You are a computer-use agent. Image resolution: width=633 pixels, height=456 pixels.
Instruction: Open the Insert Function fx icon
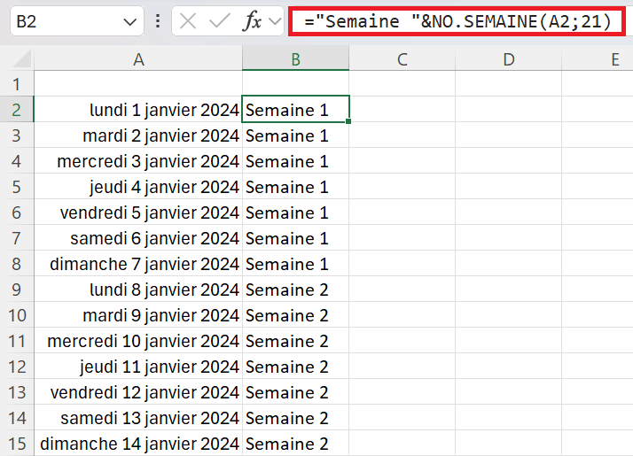[253, 21]
